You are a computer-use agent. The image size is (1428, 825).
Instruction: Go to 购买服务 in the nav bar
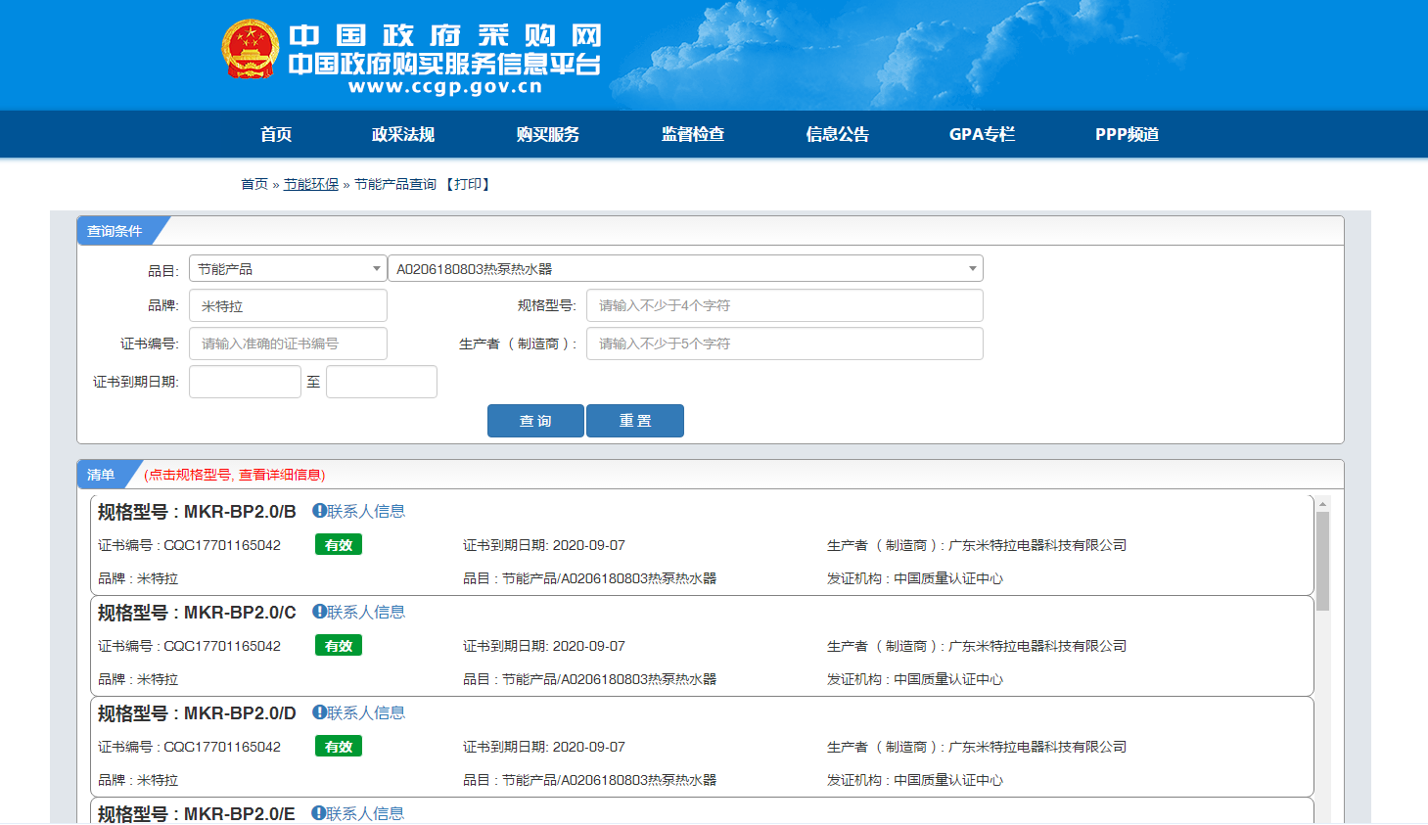click(x=548, y=134)
